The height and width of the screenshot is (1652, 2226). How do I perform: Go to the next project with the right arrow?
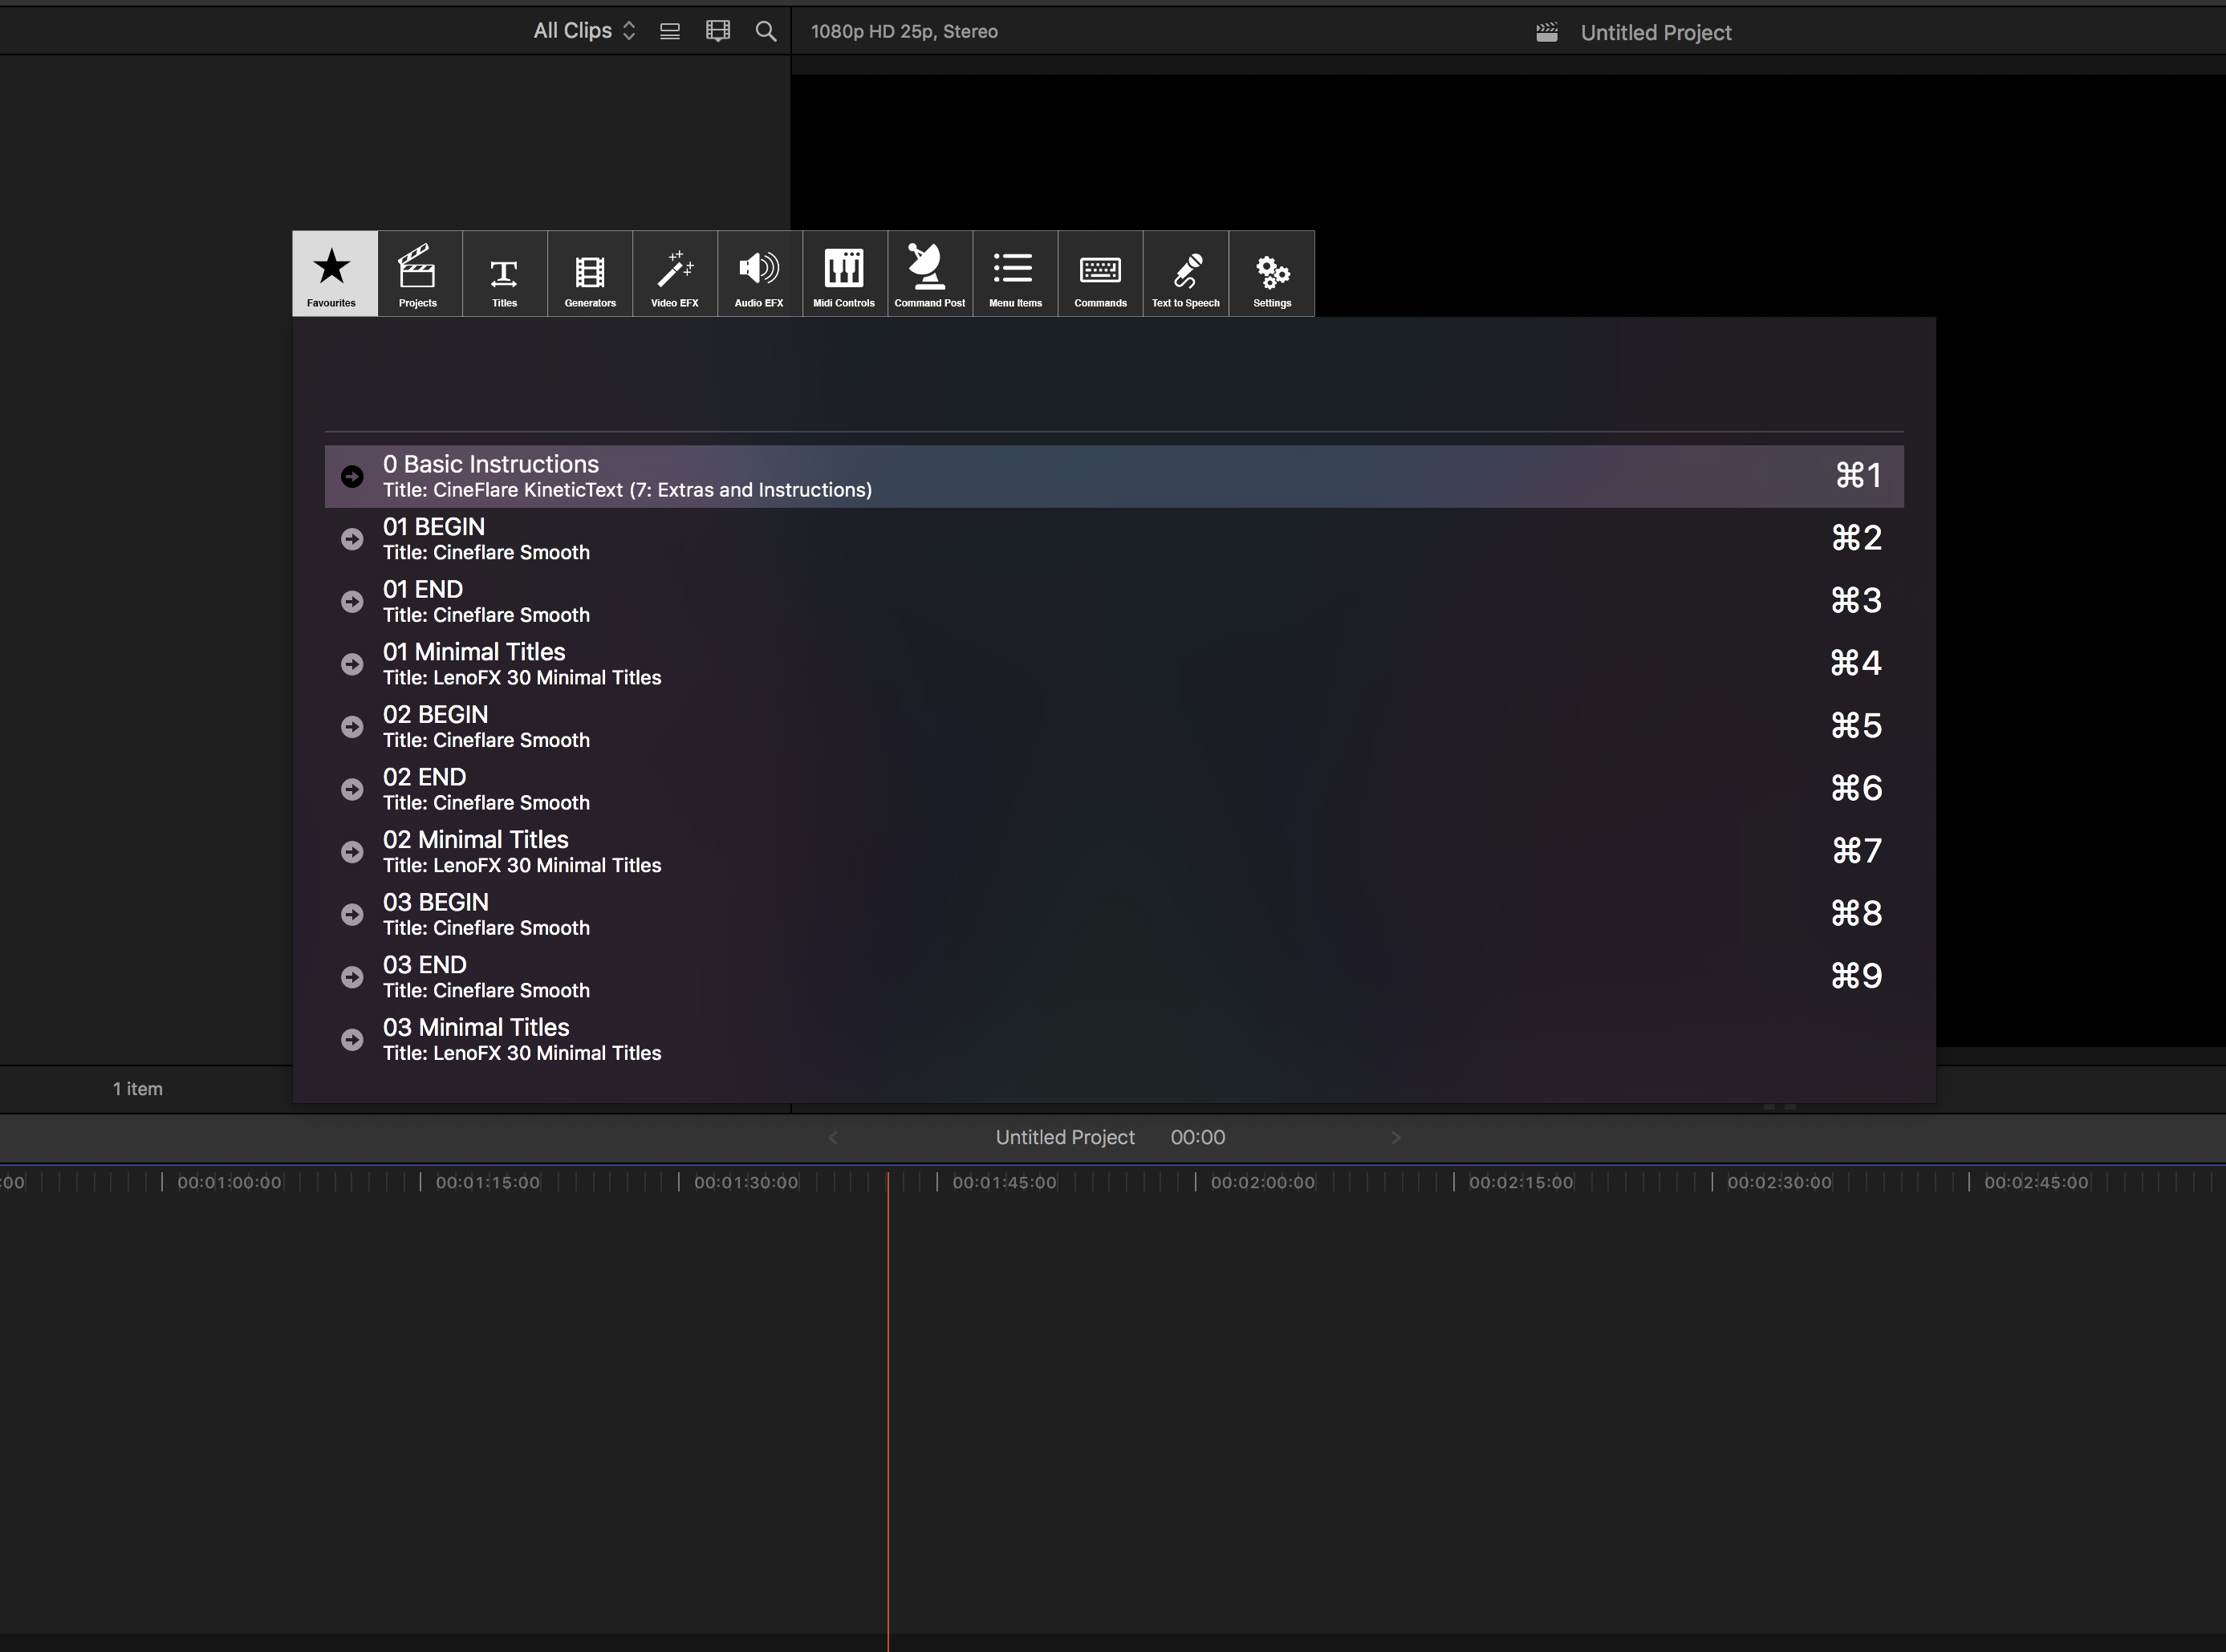pos(1396,1137)
